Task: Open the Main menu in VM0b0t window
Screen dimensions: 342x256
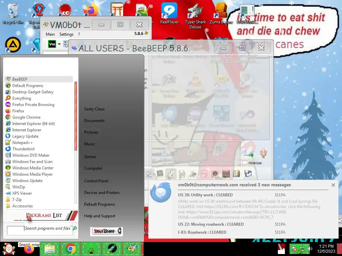Action: (50, 34)
